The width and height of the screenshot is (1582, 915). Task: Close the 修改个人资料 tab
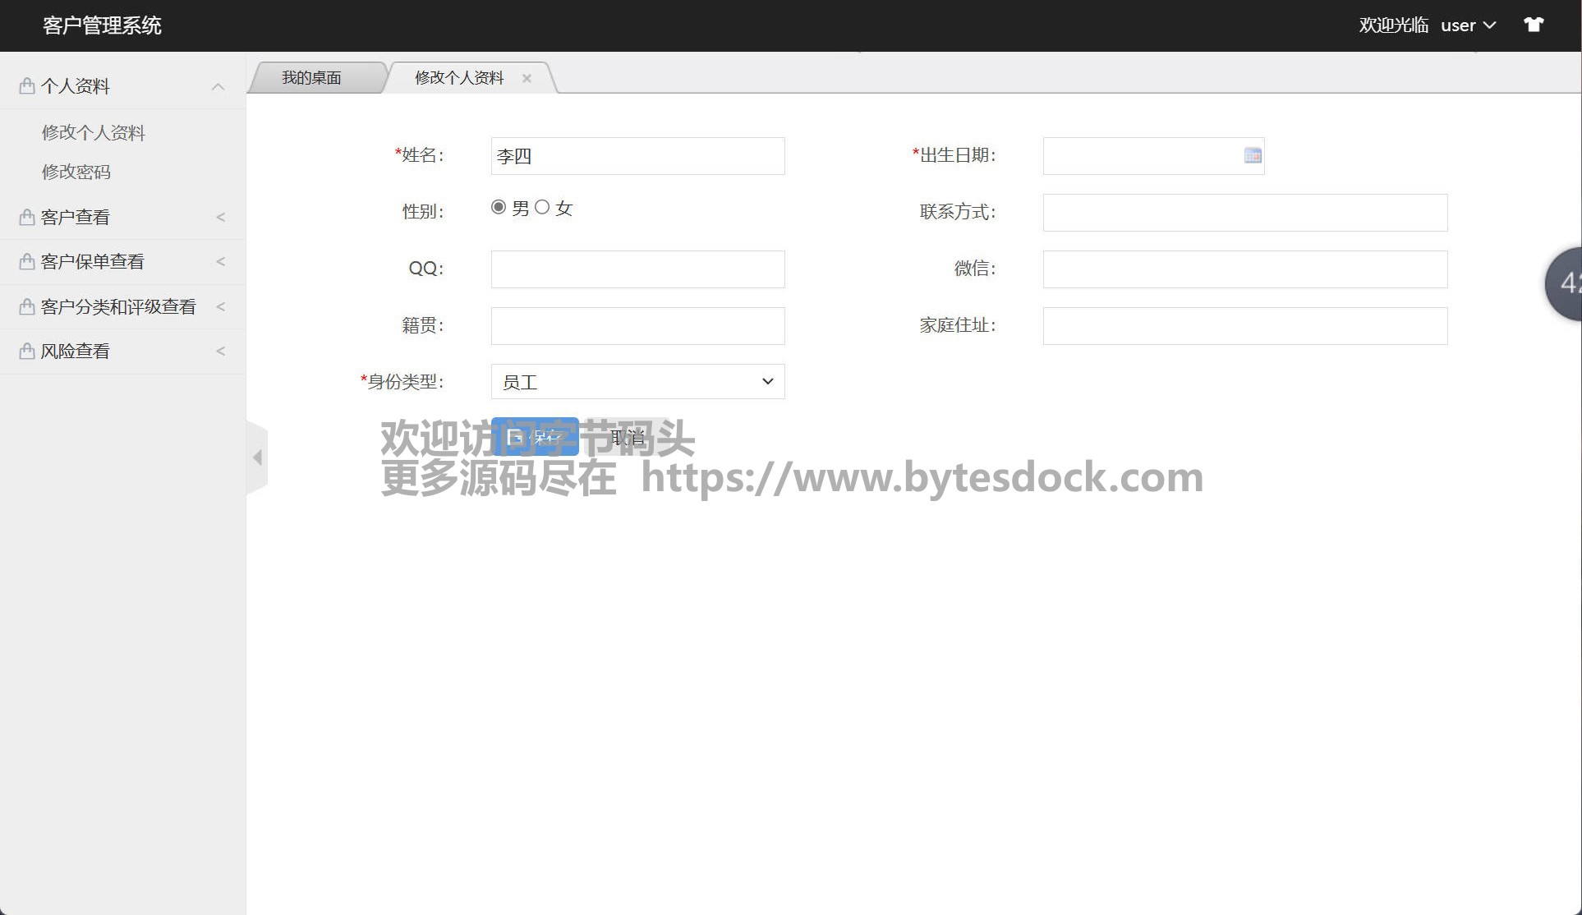pyautogui.click(x=527, y=78)
